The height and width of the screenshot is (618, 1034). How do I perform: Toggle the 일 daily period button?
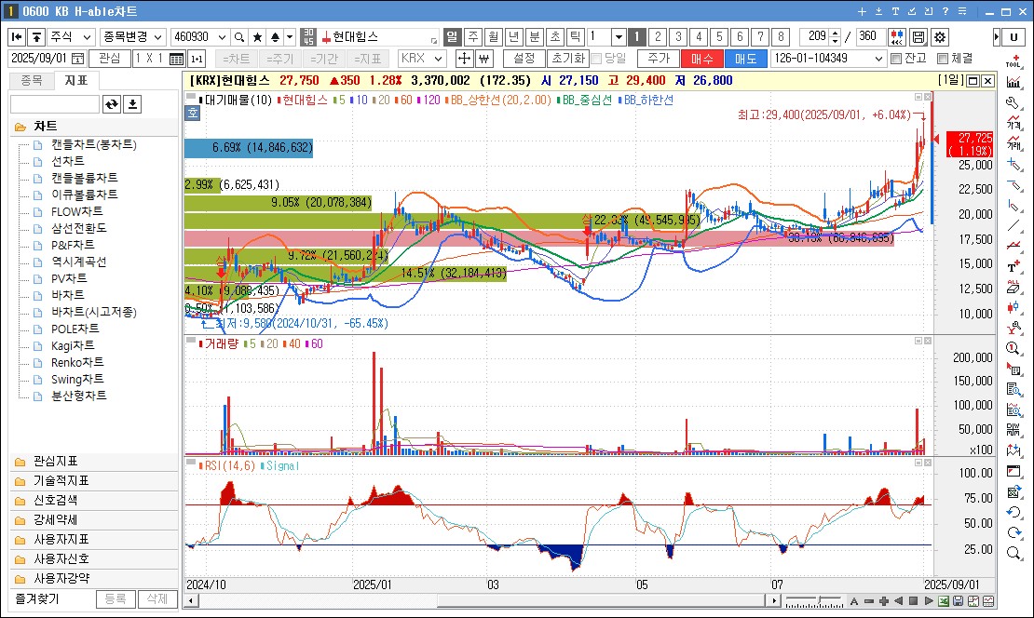click(452, 37)
